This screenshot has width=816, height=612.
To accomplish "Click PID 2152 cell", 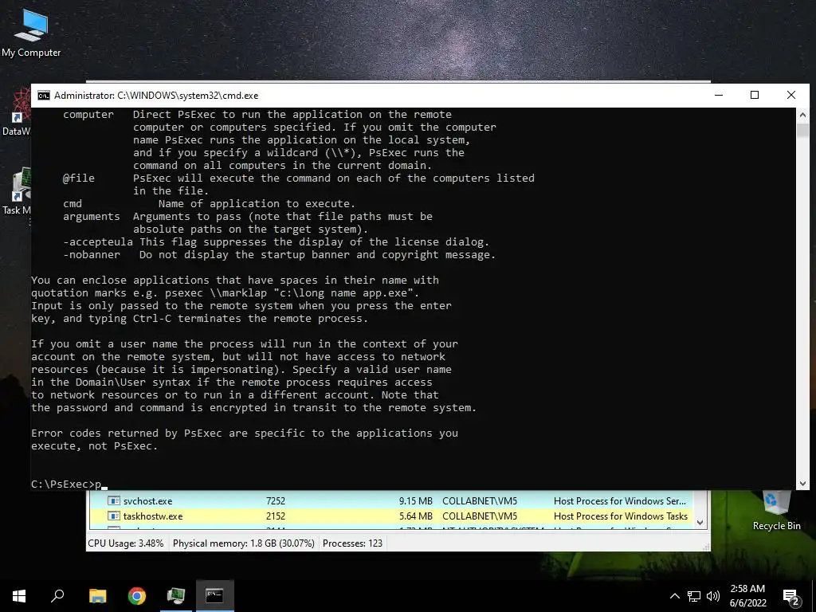I will pos(275,516).
